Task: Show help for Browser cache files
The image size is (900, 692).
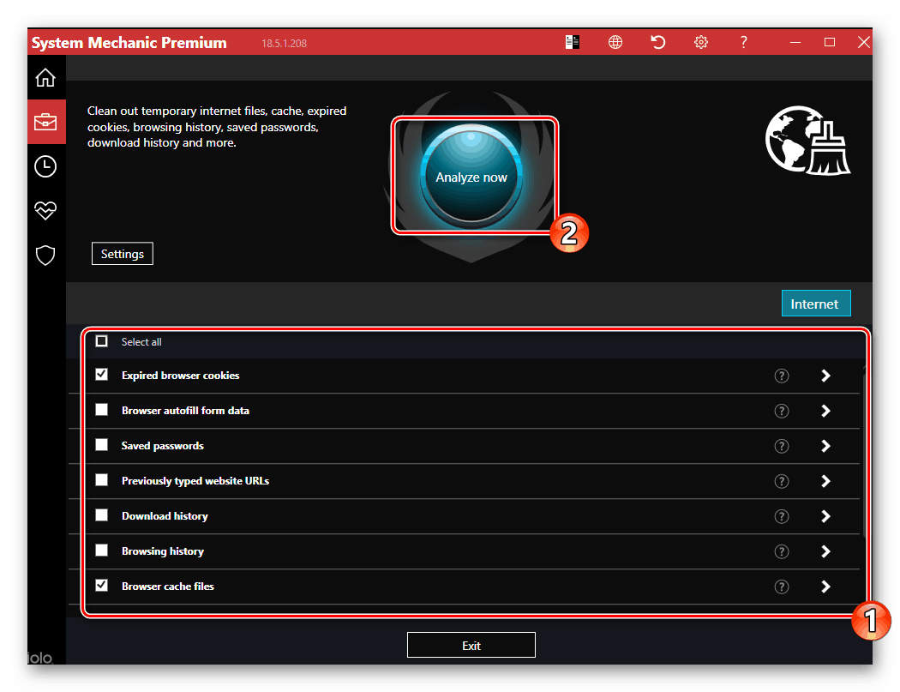Action: pyautogui.click(x=781, y=587)
